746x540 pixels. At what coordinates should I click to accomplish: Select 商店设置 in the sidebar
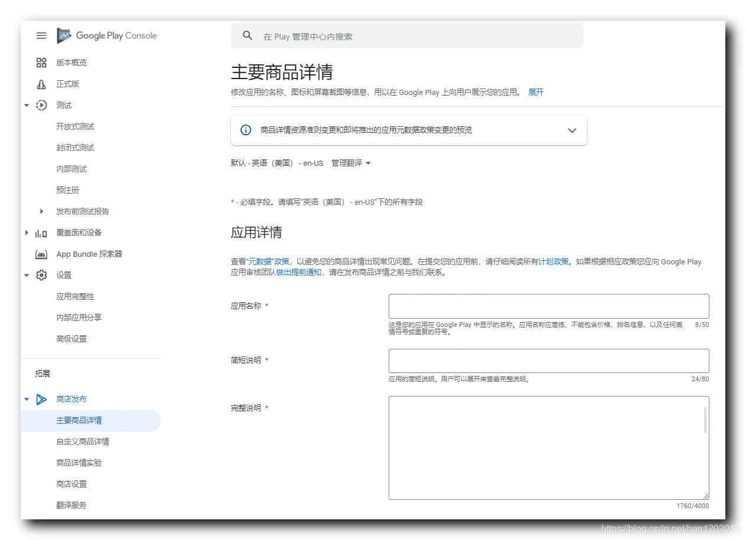point(71,484)
